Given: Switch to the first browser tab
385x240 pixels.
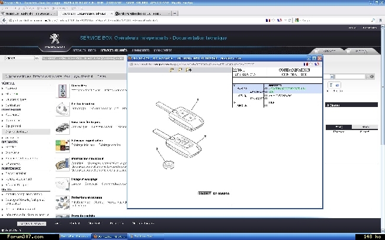Looking at the screenshot, I should [28, 14].
